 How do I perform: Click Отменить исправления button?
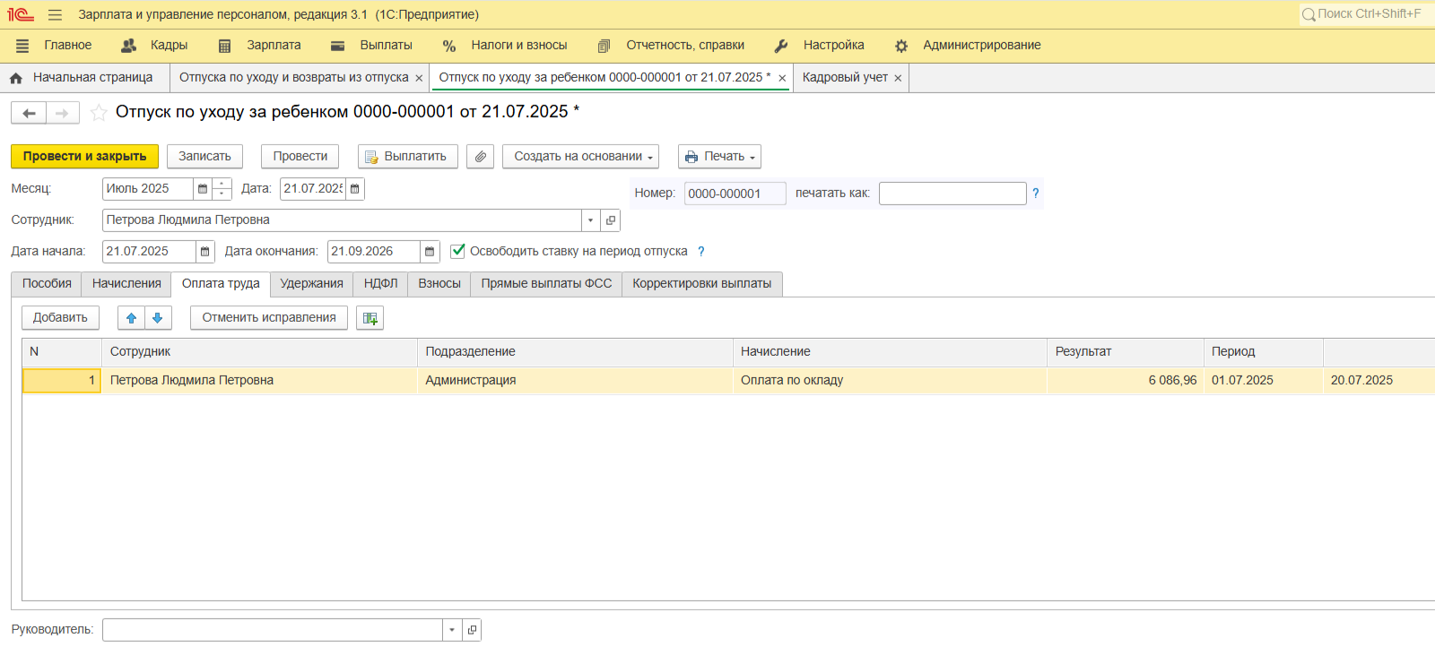pos(269,318)
